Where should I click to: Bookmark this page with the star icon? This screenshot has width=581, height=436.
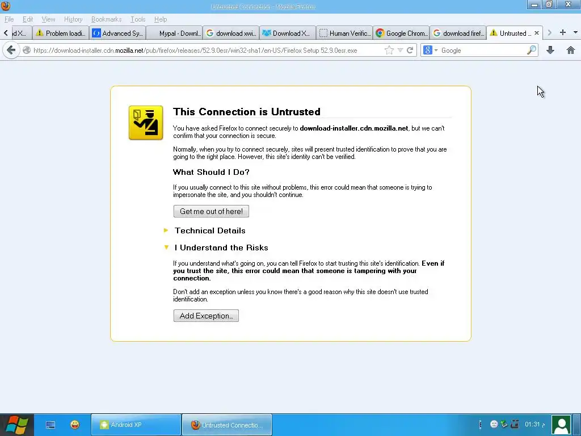(389, 51)
